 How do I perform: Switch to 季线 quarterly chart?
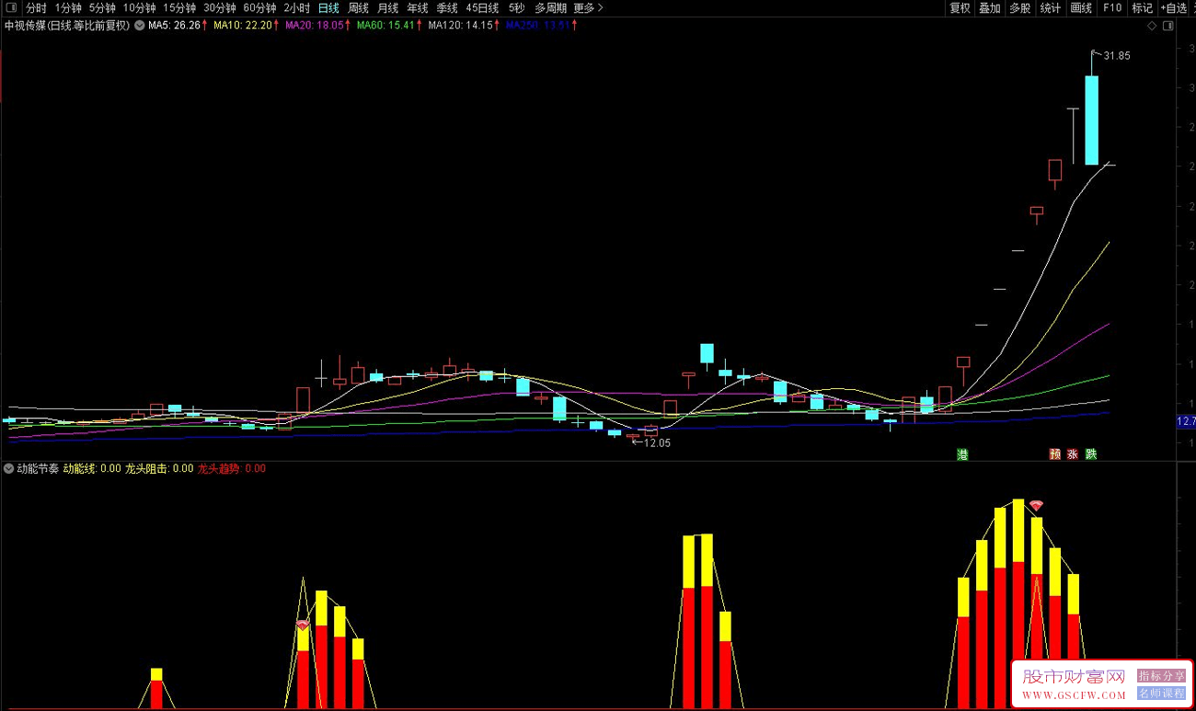click(447, 8)
